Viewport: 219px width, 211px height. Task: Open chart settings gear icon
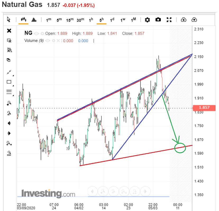pyautogui.click(x=147, y=20)
